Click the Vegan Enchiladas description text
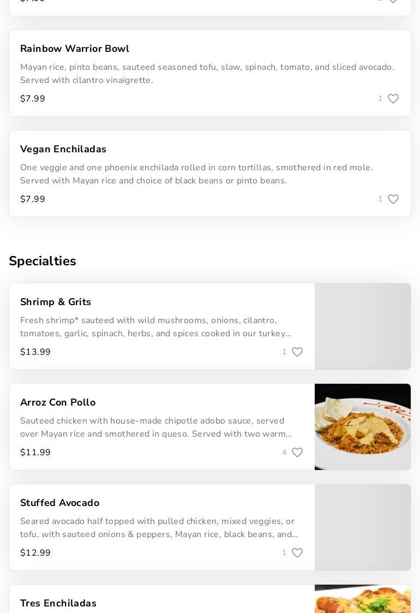Image resolution: width=420 pixels, height=613 pixels. [196, 174]
